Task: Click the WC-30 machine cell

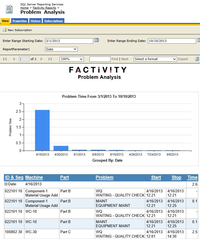Action: coord(42,234)
